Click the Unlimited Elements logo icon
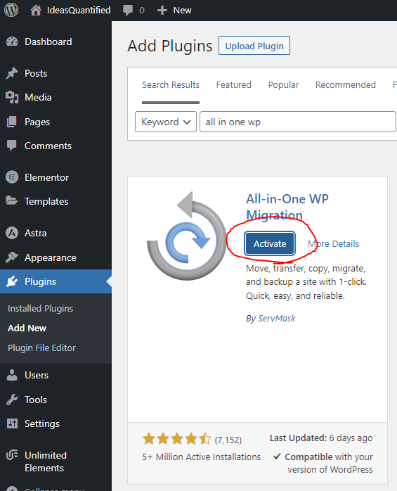 (x=12, y=455)
